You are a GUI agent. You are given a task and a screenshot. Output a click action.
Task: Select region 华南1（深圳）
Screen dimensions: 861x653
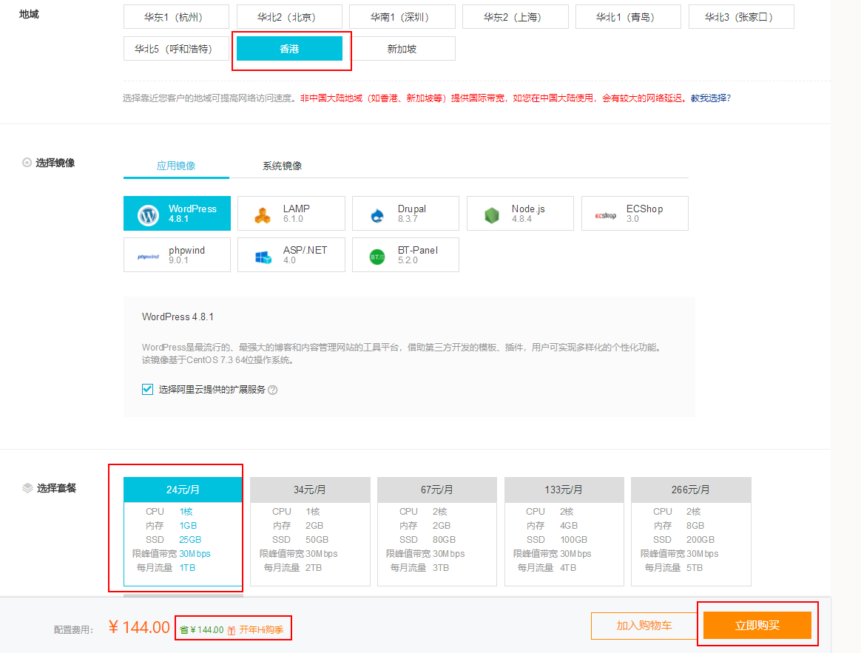(x=402, y=17)
